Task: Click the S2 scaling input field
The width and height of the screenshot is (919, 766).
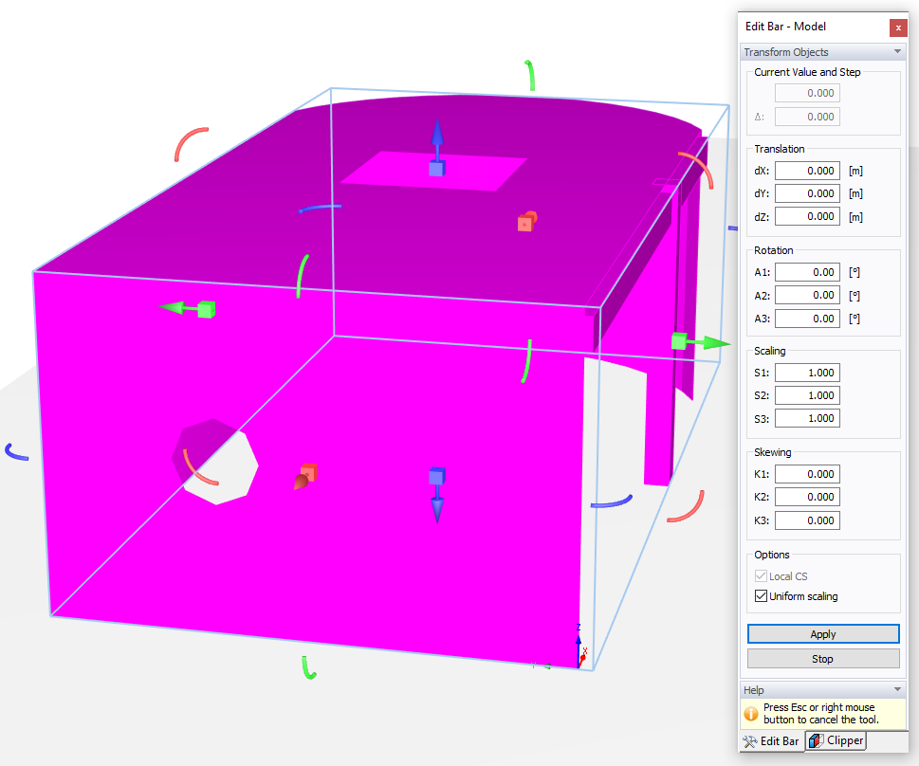Action: (x=807, y=395)
